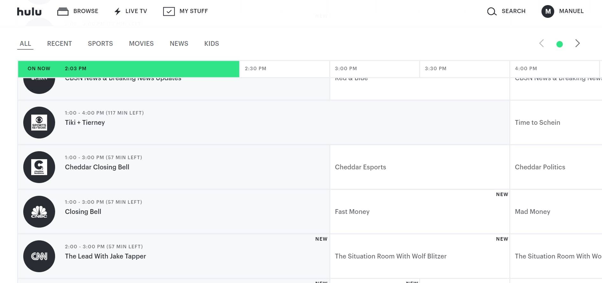The height and width of the screenshot is (283, 602).
Task: Click NEW badge on The Lead With Jake Tapper
Action: click(x=321, y=239)
